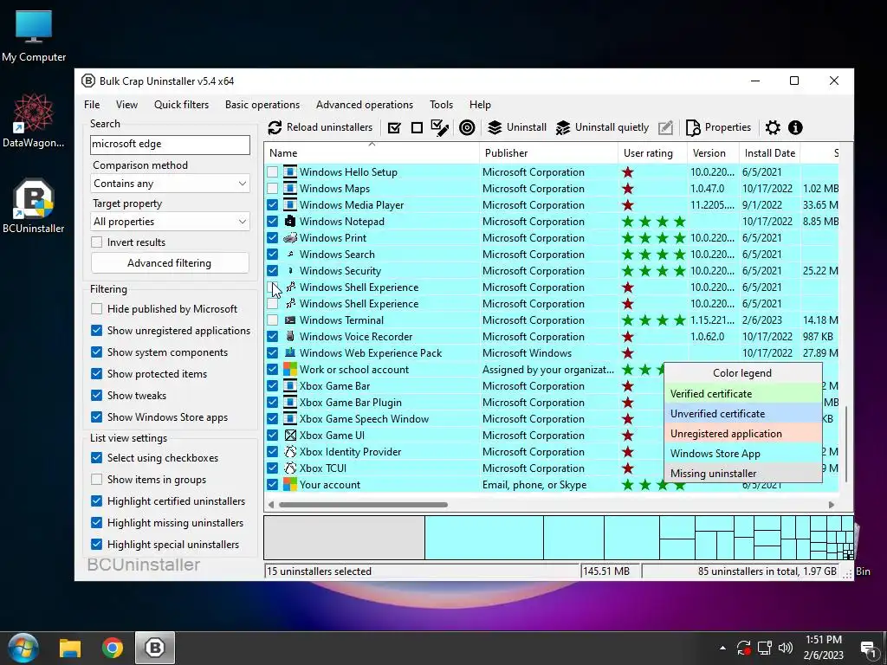Uncheck Show tweaks option
The image size is (887, 665).
(97, 395)
